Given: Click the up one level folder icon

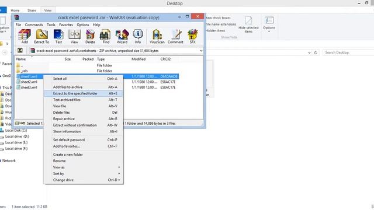Looking at the screenshot, I should point(20,50).
